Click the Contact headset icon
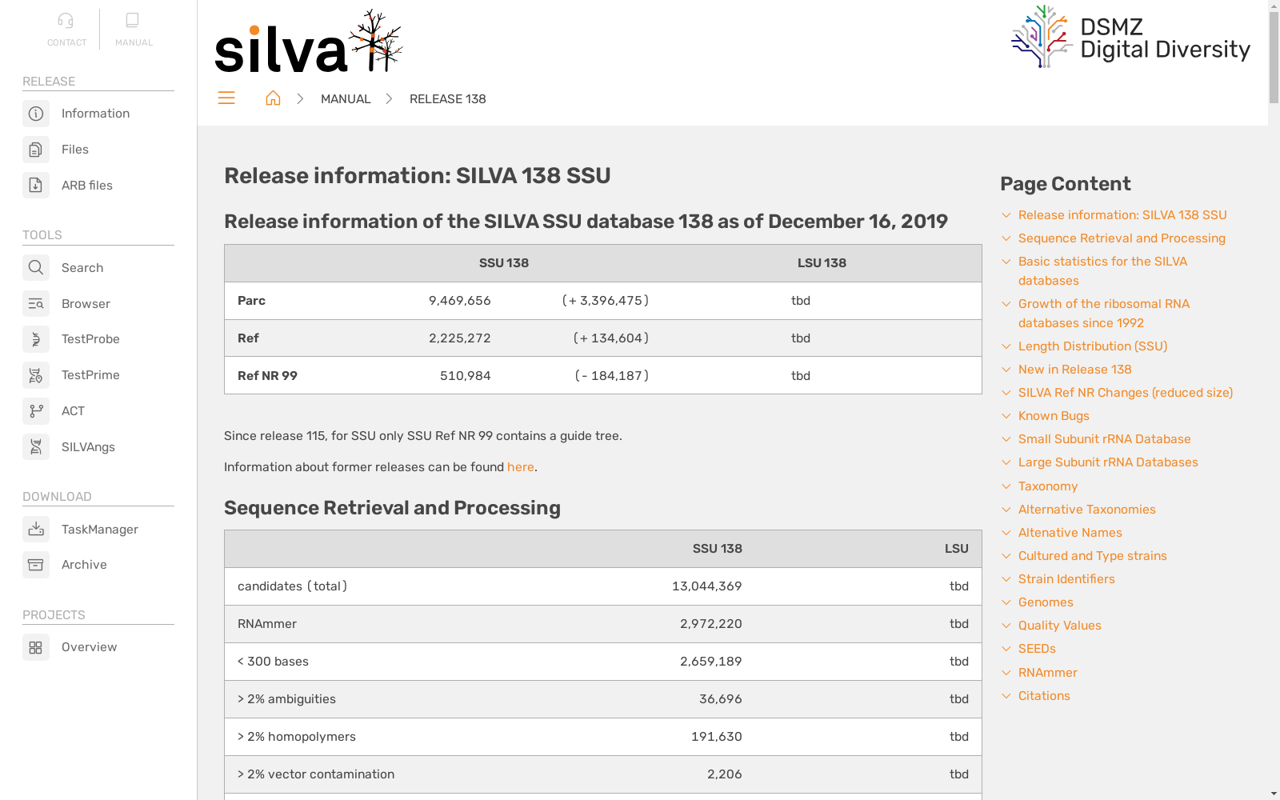 66,21
